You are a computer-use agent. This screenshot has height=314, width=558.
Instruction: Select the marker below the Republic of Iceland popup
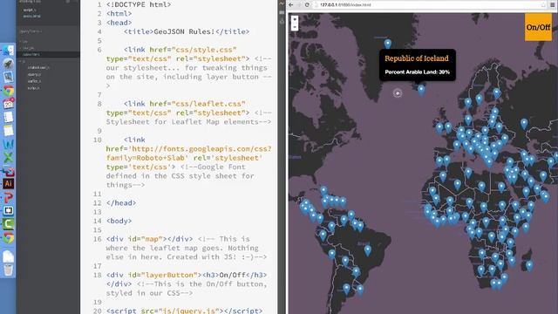[x=421, y=90]
